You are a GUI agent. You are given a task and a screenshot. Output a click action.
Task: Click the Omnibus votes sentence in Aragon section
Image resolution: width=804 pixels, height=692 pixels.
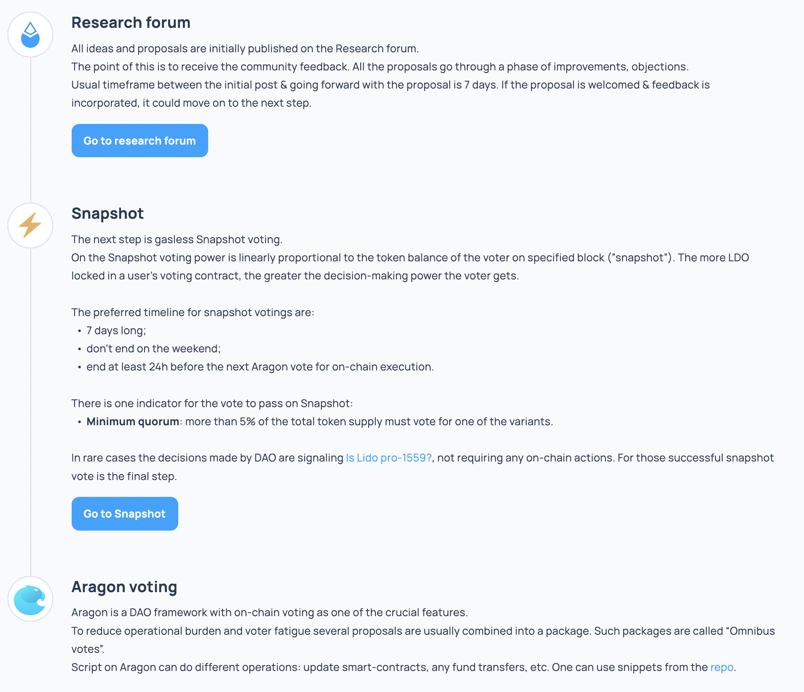point(423,631)
